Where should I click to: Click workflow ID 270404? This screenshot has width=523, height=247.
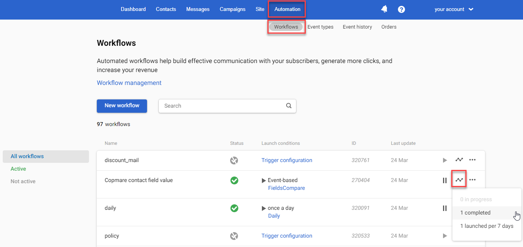361,180
